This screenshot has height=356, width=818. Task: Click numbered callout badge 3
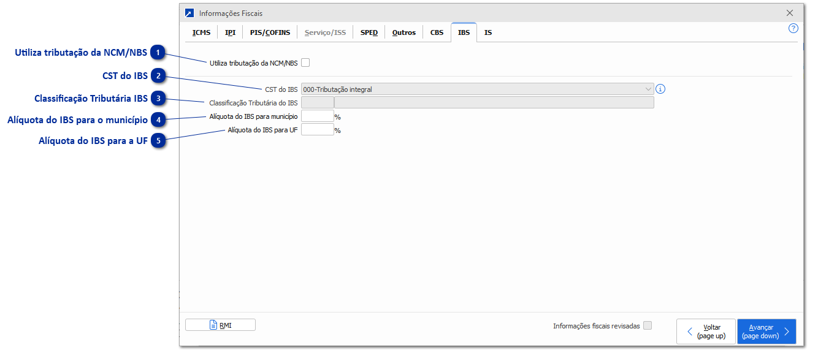pyautogui.click(x=158, y=99)
